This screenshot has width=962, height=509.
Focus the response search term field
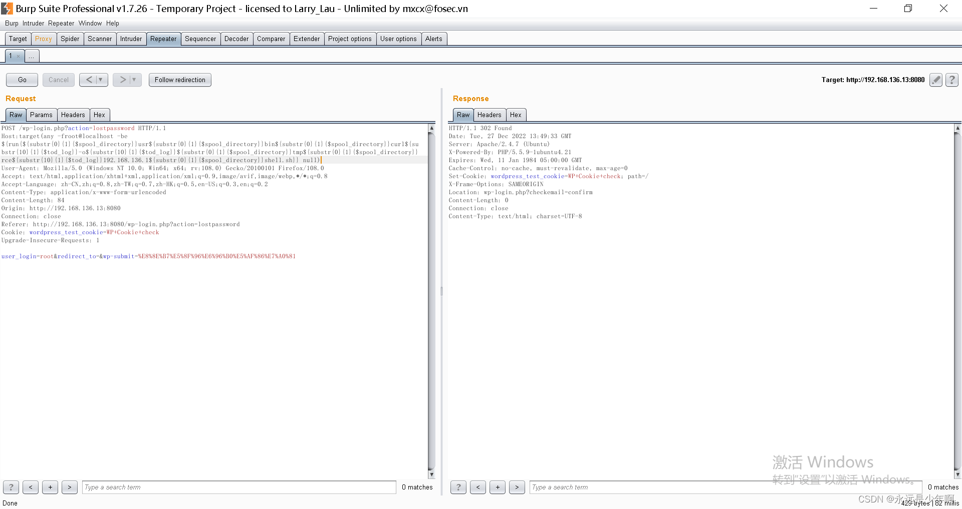(x=726, y=487)
